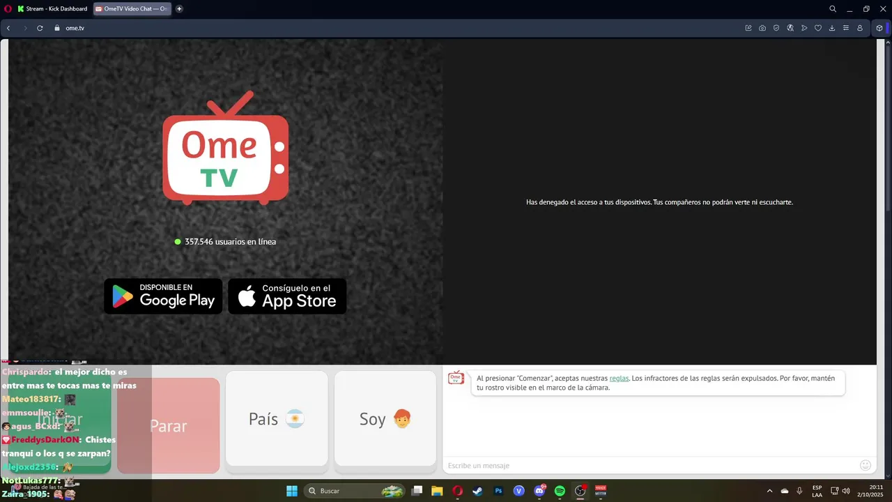The image size is (892, 502).
Task: Open File Explorer from the taskbar
Action: 437,491
